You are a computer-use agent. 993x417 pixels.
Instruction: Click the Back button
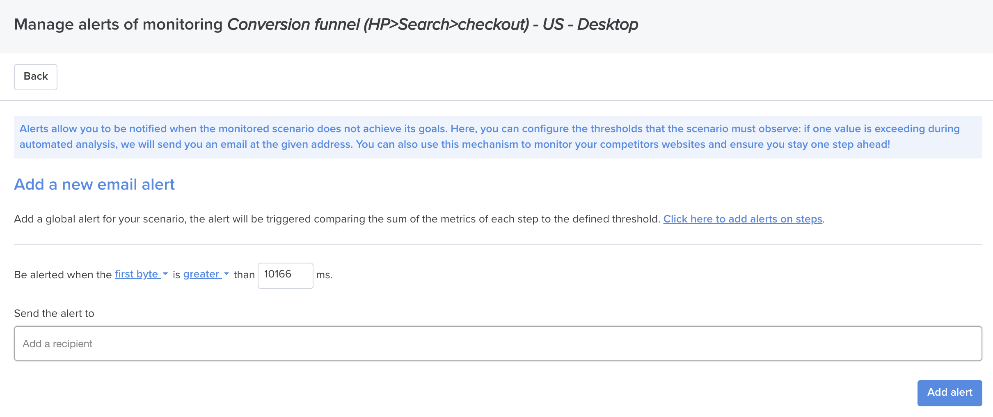click(x=35, y=77)
